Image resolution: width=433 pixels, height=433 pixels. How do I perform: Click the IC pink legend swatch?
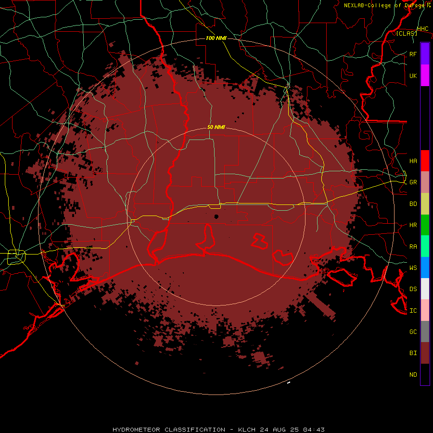[x=425, y=310]
